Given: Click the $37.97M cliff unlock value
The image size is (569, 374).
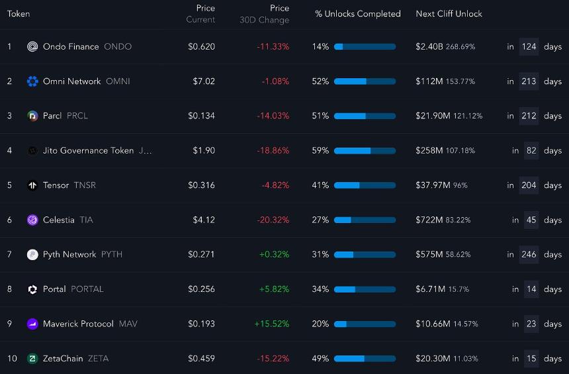Looking at the screenshot, I should coord(433,185).
